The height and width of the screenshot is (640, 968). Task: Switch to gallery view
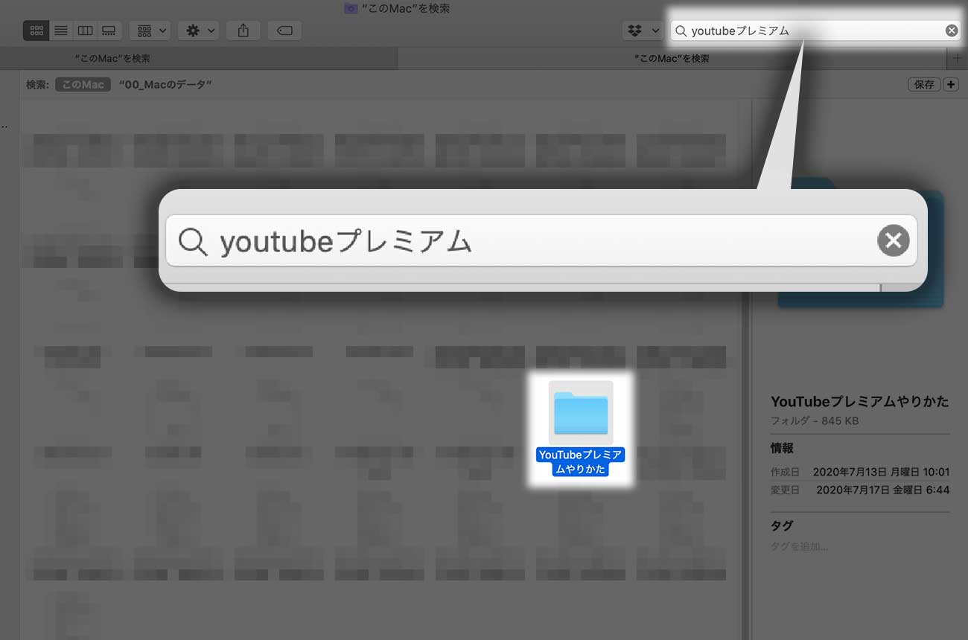tap(109, 31)
